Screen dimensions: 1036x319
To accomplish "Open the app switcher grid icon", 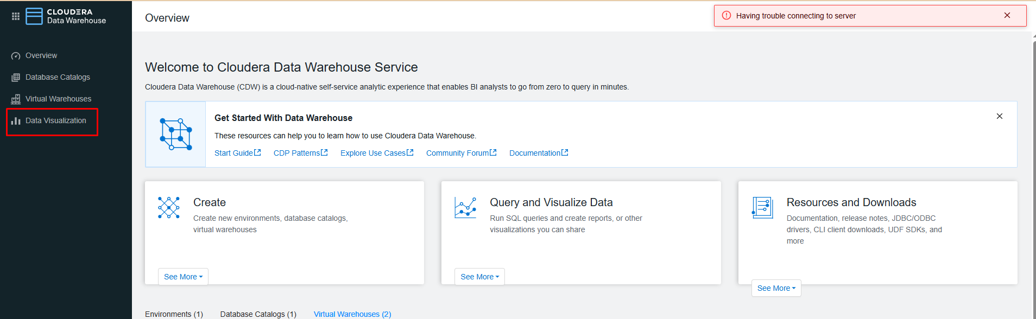I will coord(16,16).
